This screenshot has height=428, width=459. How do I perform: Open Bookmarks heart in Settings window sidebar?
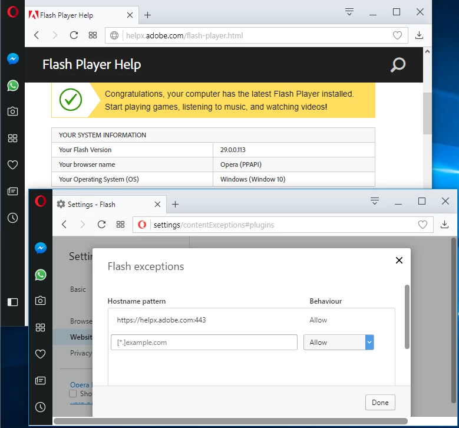(x=41, y=354)
